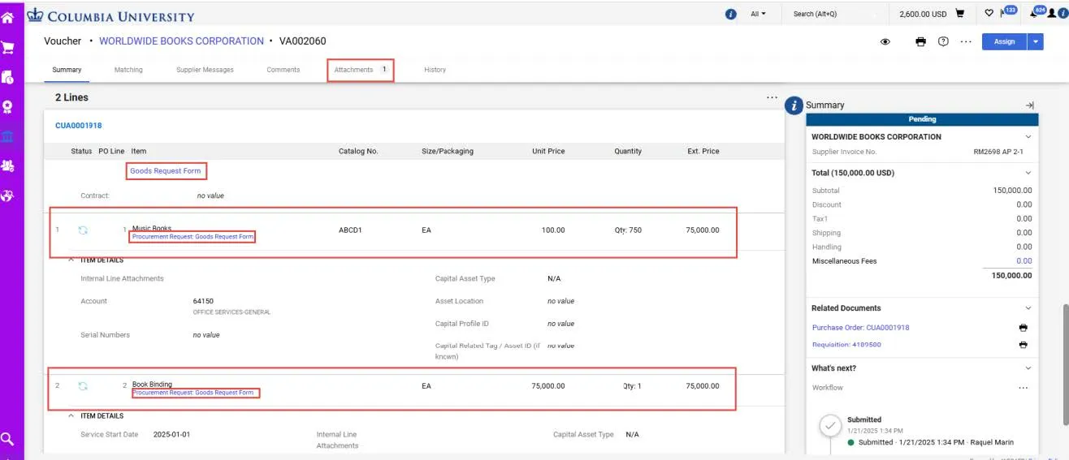Collapse the What's next? section
The image size is (1069, 460).
click(1028, 368)
